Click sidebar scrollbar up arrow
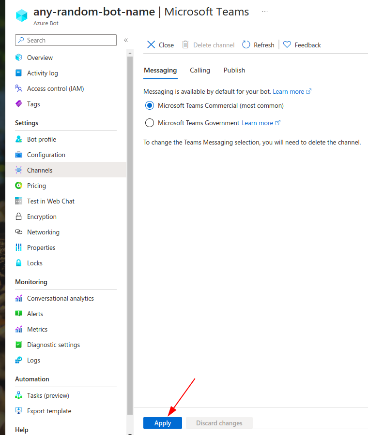The height and width of the screenshot is (435, 368). [130, 53]
